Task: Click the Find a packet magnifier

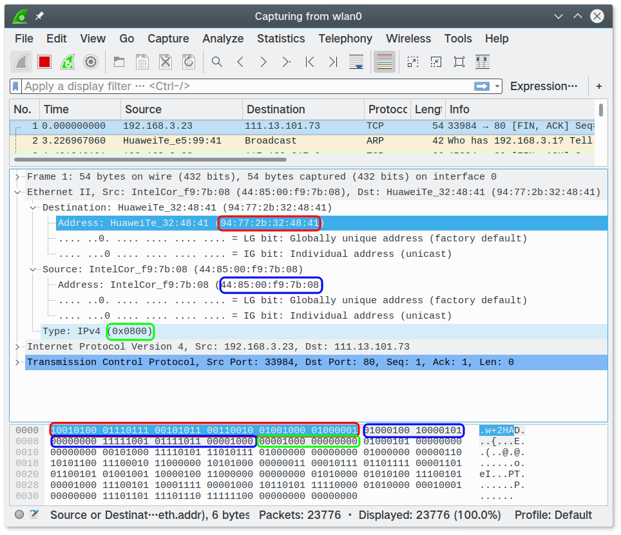Action: coord(217,62)
